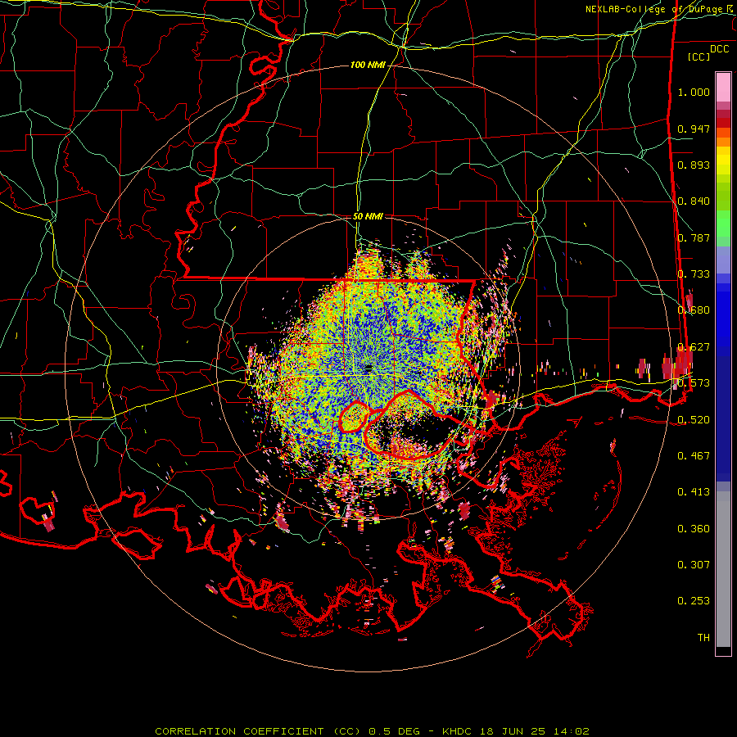Click the 0.307 scale value
Viewport: 737px width, 737px height.
click(x=694, y=564)
